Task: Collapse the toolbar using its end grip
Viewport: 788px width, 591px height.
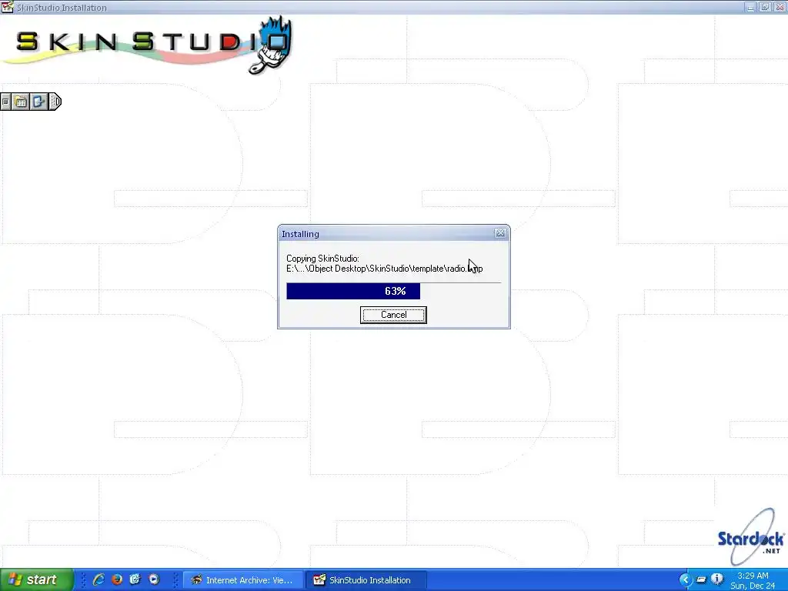Action: point(55,102)
